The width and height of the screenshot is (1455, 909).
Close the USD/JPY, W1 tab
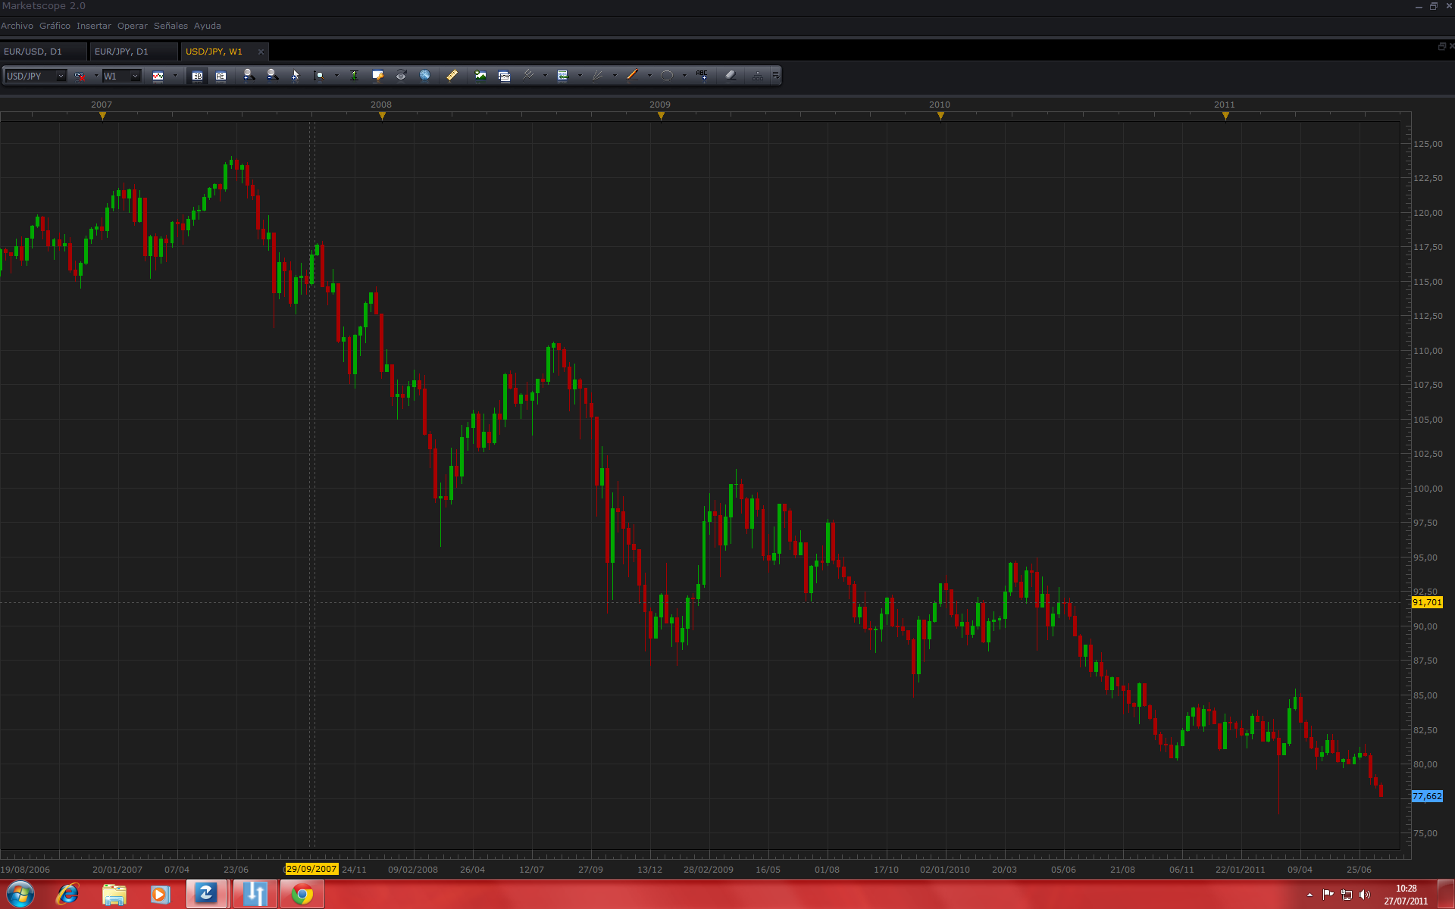[x=261, y=52]
